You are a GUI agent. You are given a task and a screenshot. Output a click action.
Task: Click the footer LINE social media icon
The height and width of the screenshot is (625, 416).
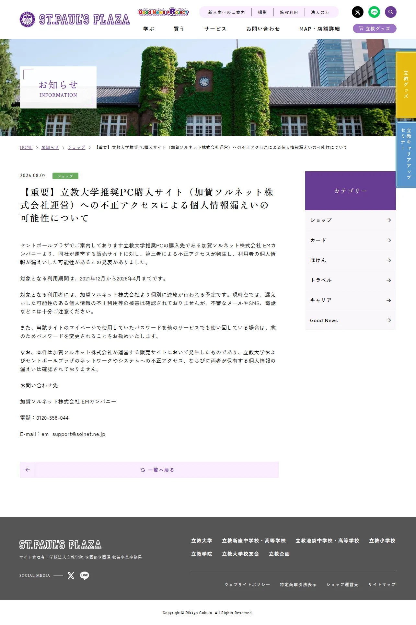(85, 575)
